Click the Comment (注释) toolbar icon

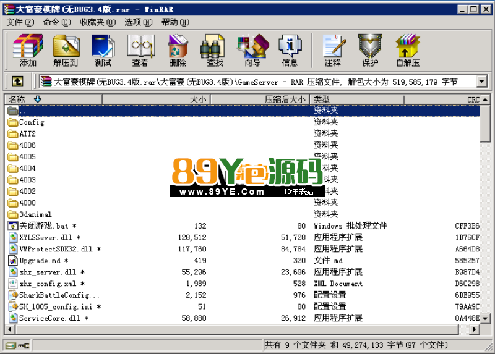(x=333, y=51)
